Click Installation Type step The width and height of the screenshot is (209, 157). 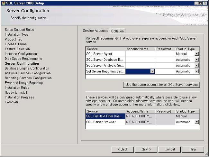point(17,34)
